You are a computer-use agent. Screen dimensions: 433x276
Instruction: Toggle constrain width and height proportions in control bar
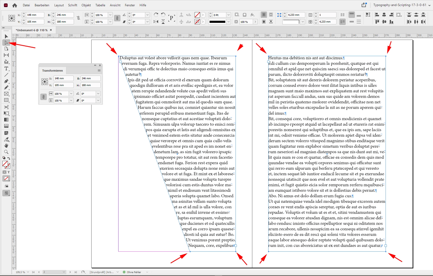coord(78,18)
